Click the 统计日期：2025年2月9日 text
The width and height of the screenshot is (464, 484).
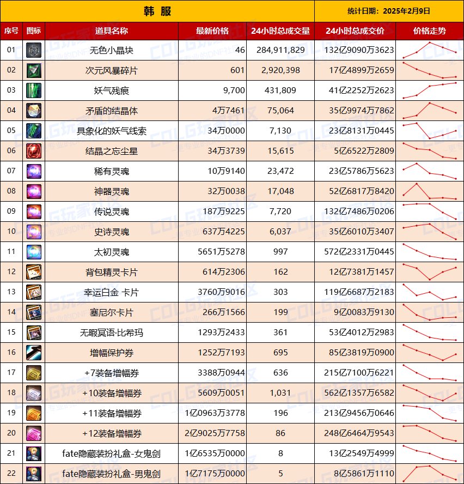389,11
